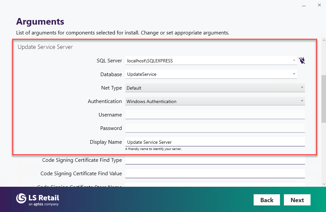Open the Database dropdown list
326x212 pixels.
[x=294, y=74]
